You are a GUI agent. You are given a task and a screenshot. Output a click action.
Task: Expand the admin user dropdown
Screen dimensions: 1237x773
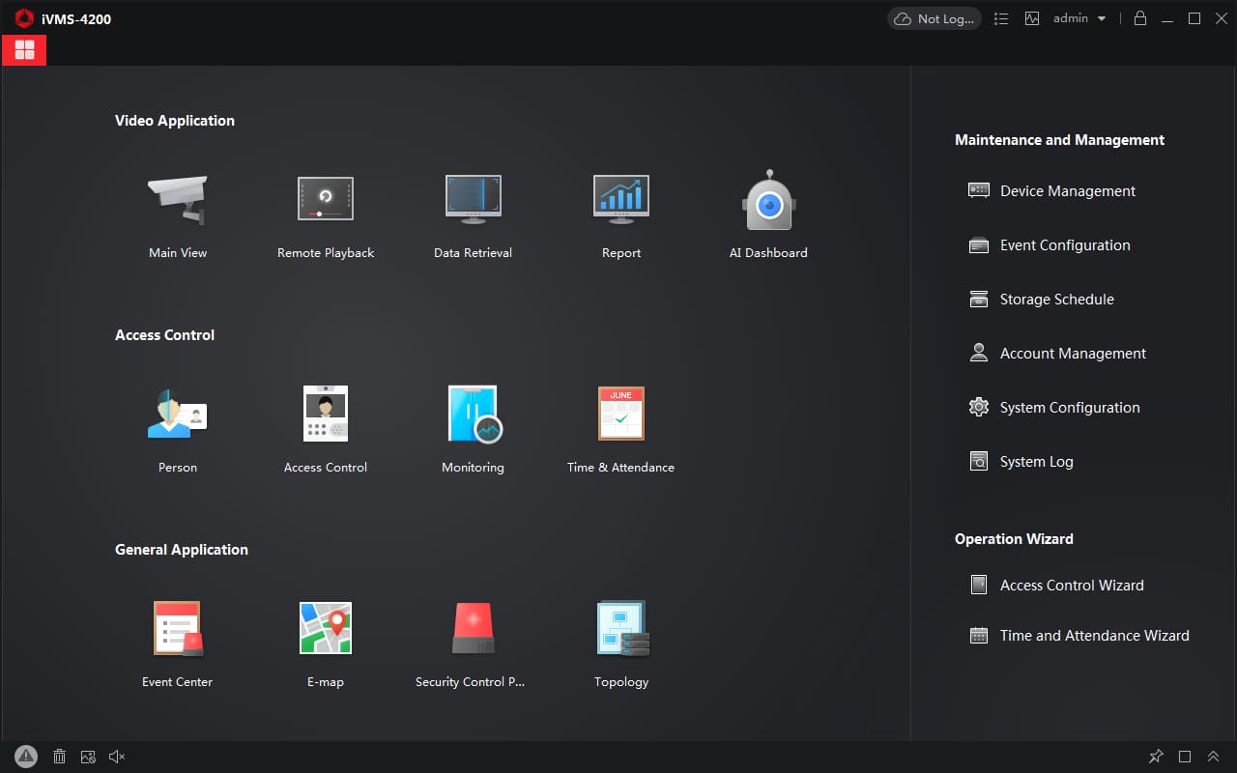[x=1079, y=18]
